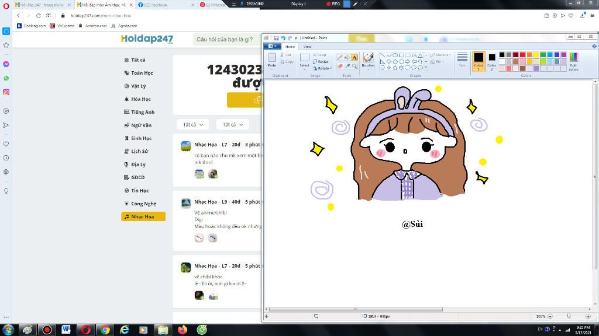The image size is (599, 336).
Task: Select the Text tool in Paint
Action: pyautogui.click(x=354, y=57)
